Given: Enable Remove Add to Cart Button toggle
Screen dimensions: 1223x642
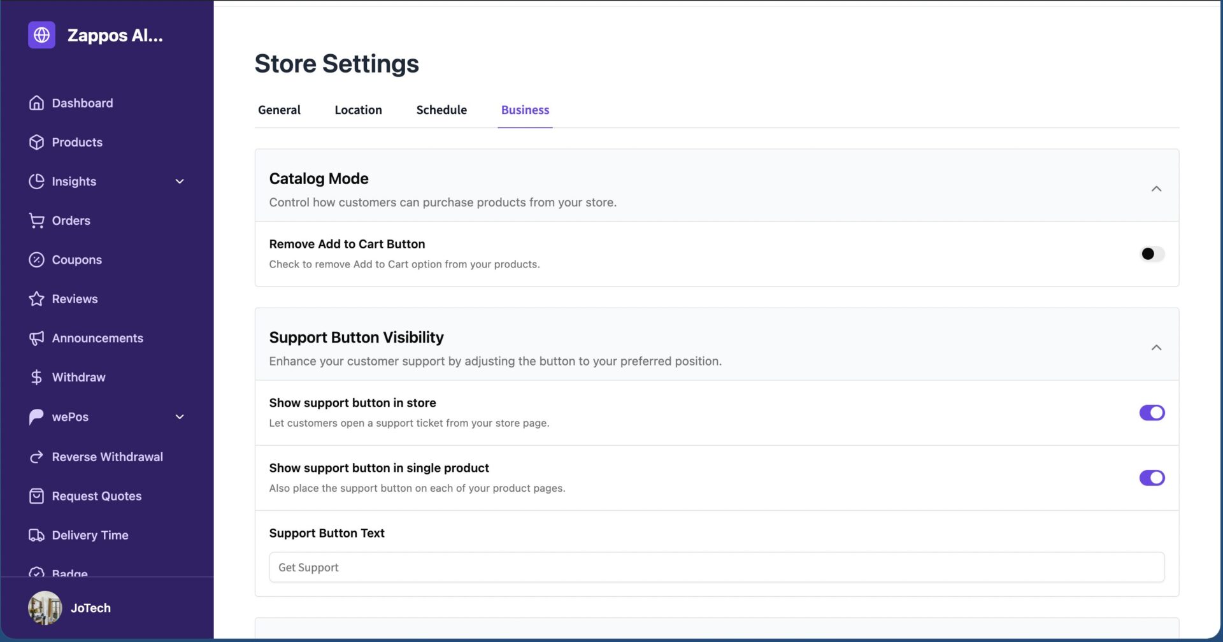Looking at the screenshot, I should (x=1152, y=253).
